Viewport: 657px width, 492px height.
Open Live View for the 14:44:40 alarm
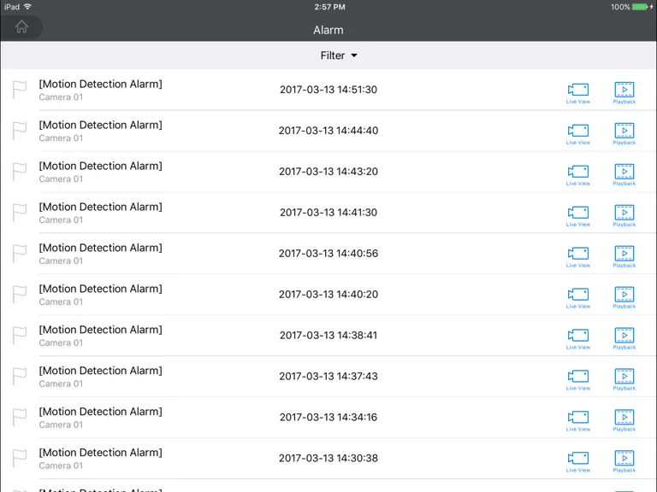point(577,134)
